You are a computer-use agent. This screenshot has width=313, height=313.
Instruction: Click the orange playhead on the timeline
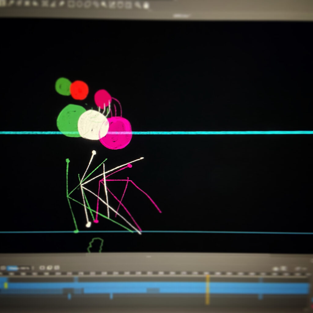pos(208,289)
